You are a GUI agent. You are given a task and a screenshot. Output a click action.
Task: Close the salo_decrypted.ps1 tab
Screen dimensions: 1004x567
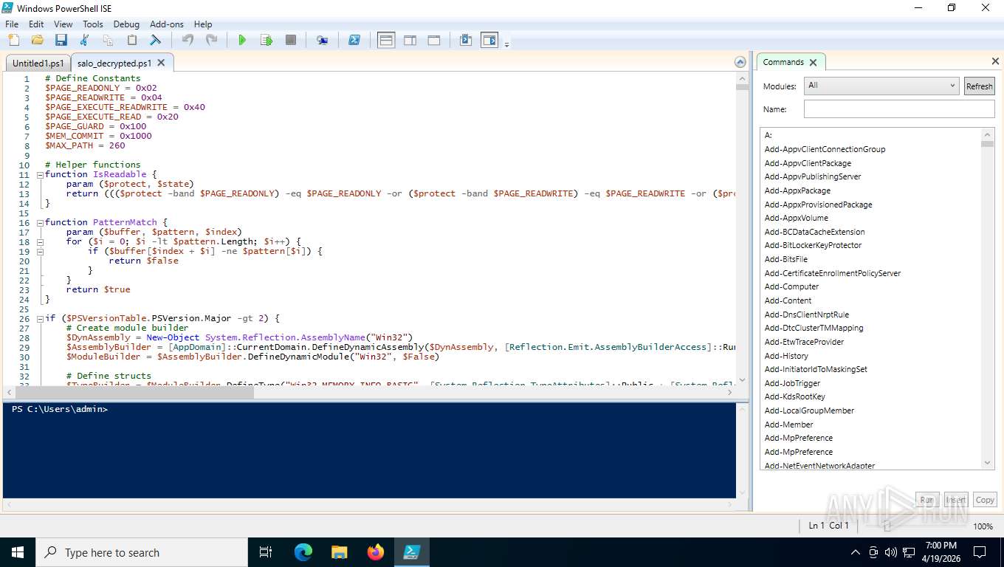pyautogui.click(x=161, y=63)
